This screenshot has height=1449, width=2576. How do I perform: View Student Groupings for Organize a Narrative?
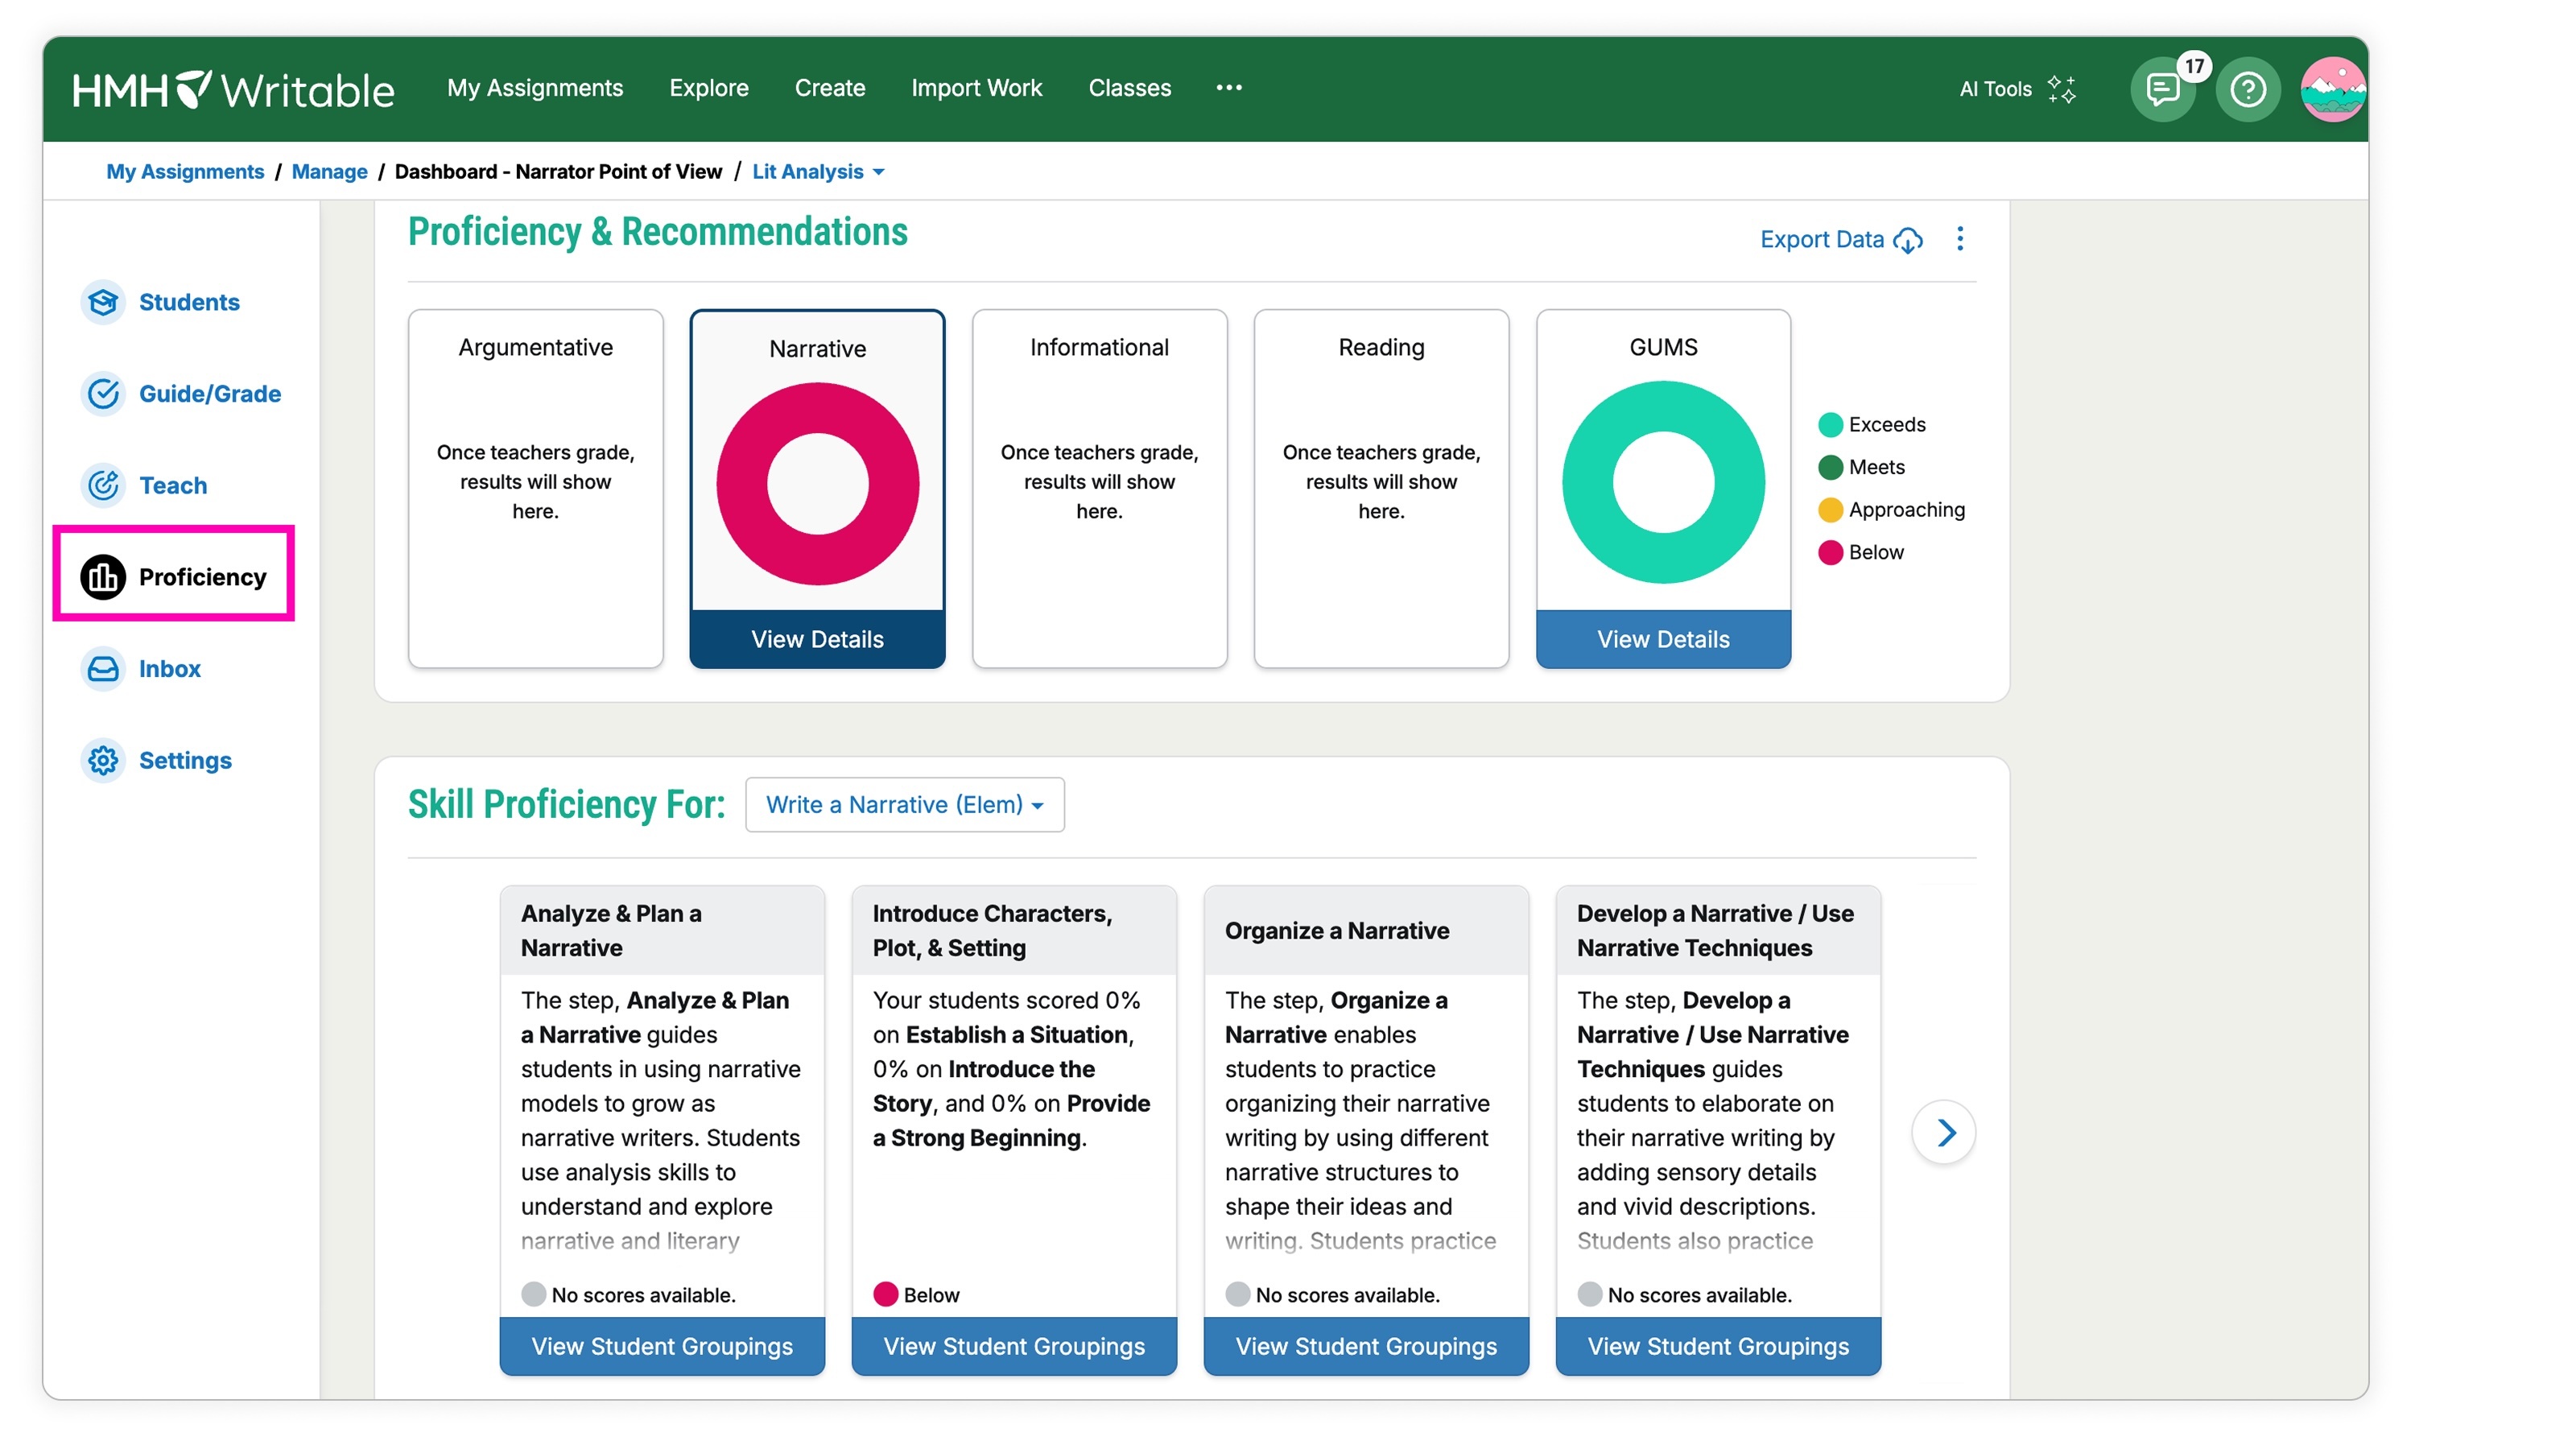click(x=1365, y=1346)
